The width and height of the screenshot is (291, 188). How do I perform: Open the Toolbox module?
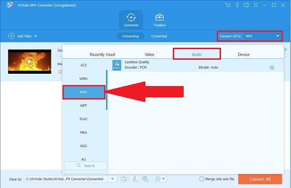(x=160, y=20)
